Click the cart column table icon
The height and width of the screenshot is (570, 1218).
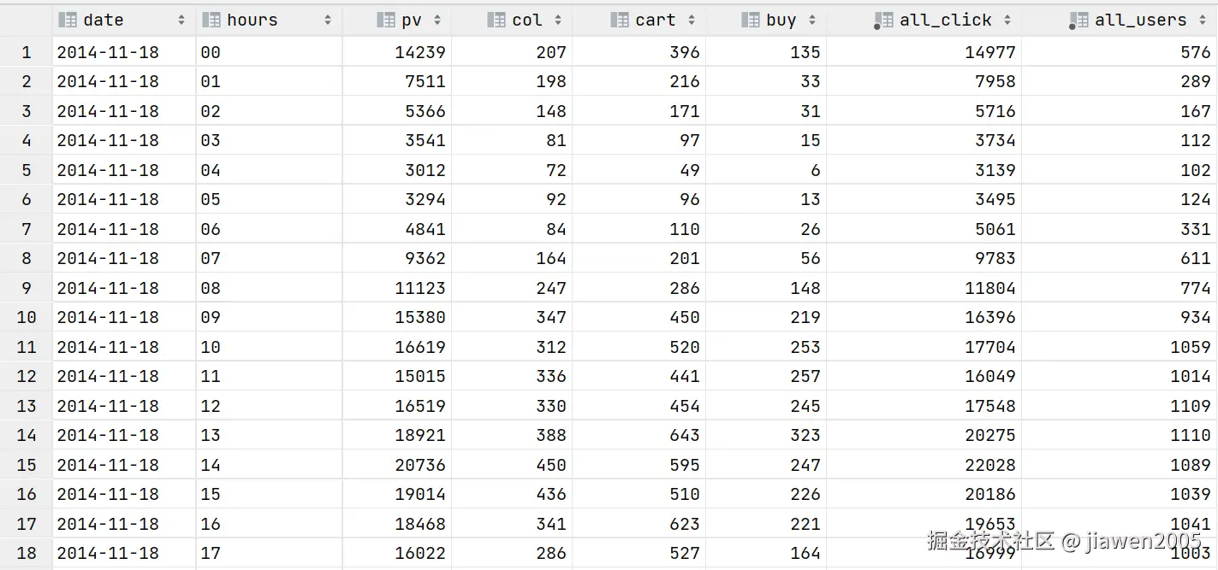click(621, 20)
